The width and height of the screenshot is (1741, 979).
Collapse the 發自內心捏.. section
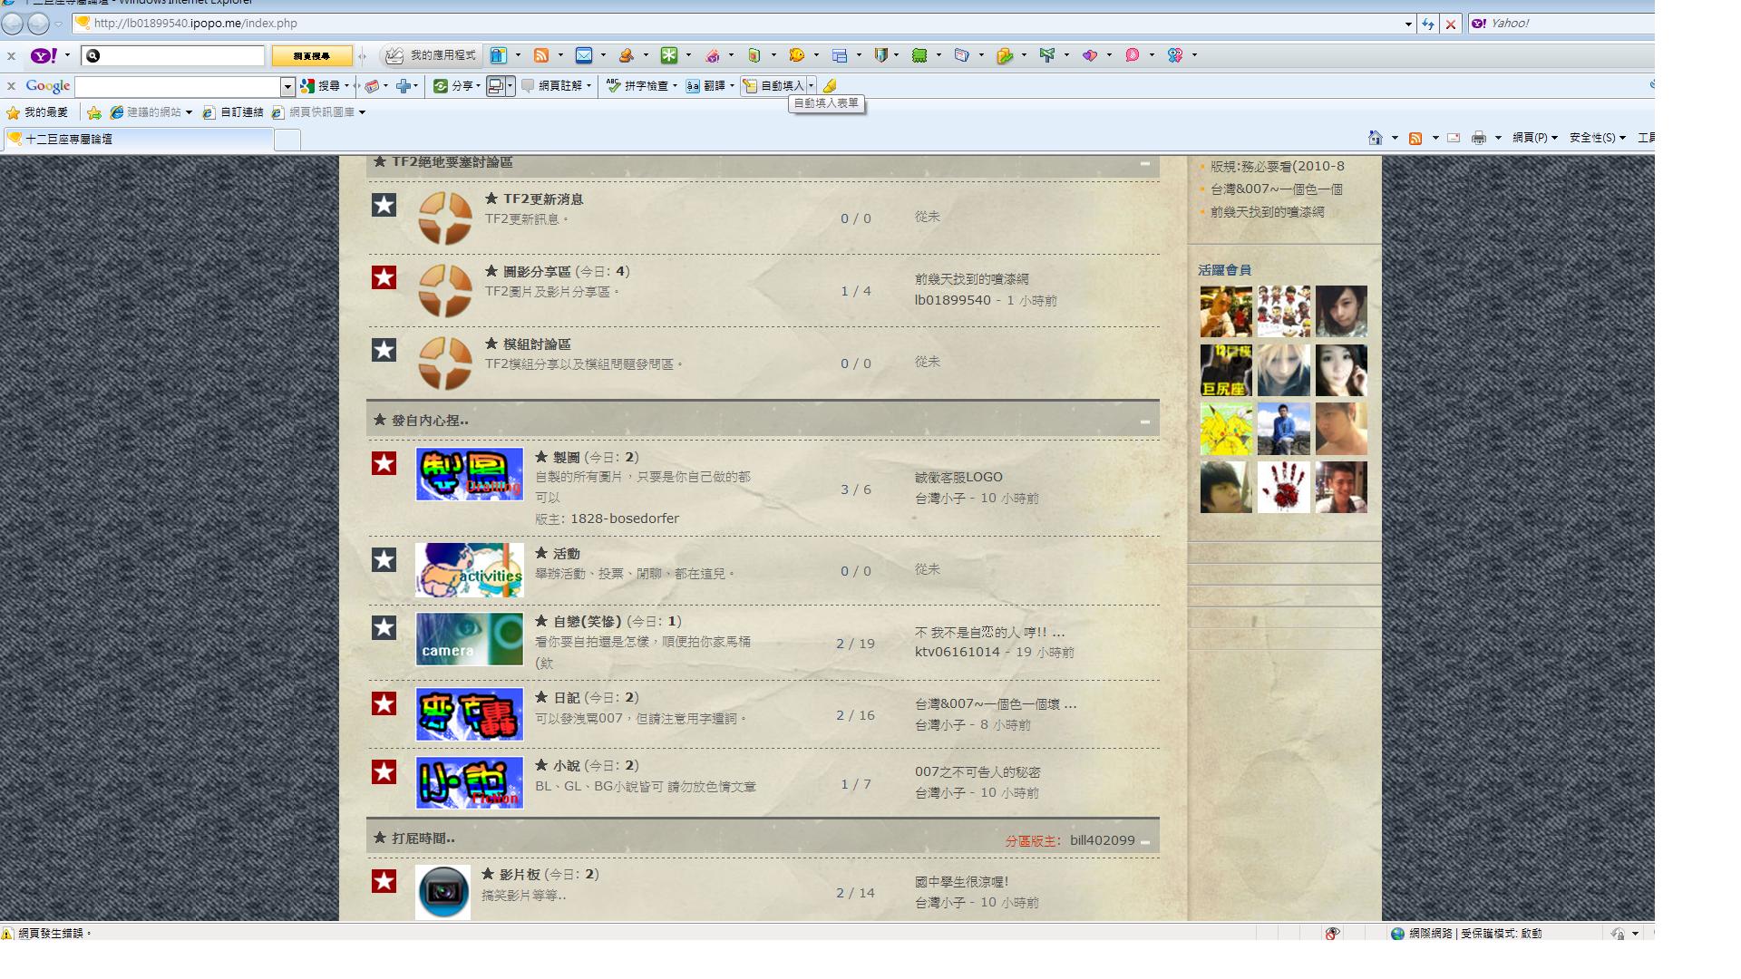[x=1144, y=422]
